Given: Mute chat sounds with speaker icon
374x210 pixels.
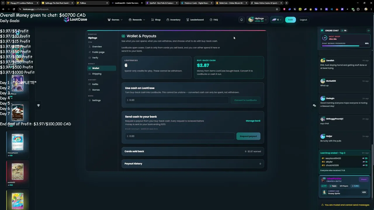Looking at the screenshot, I should [x=368, y=31].
